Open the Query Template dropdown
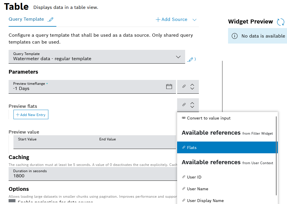Screen dimensions: 287x204 click(x=97, y=57)
